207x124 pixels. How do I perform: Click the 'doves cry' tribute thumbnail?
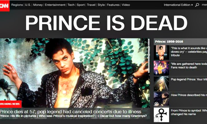pos(161,52)
